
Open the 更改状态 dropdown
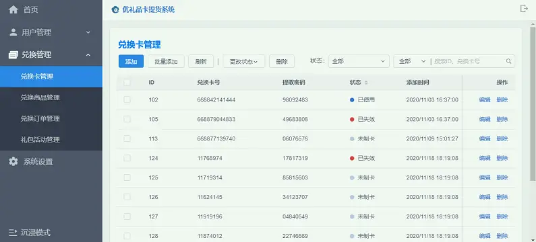coord(244,61)
